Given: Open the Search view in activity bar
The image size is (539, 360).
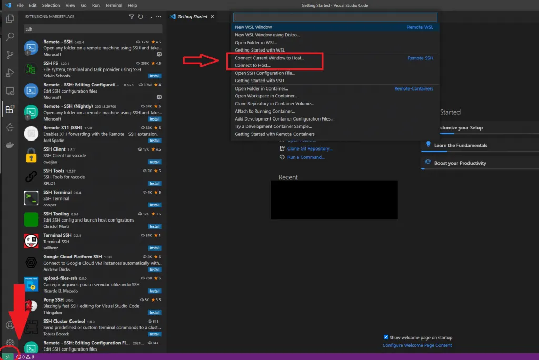Looking at the screenshot, I should coord(9,37).
